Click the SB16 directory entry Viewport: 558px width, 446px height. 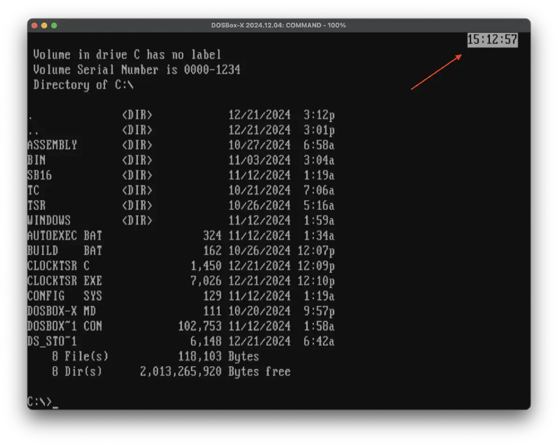coord(40,175)
